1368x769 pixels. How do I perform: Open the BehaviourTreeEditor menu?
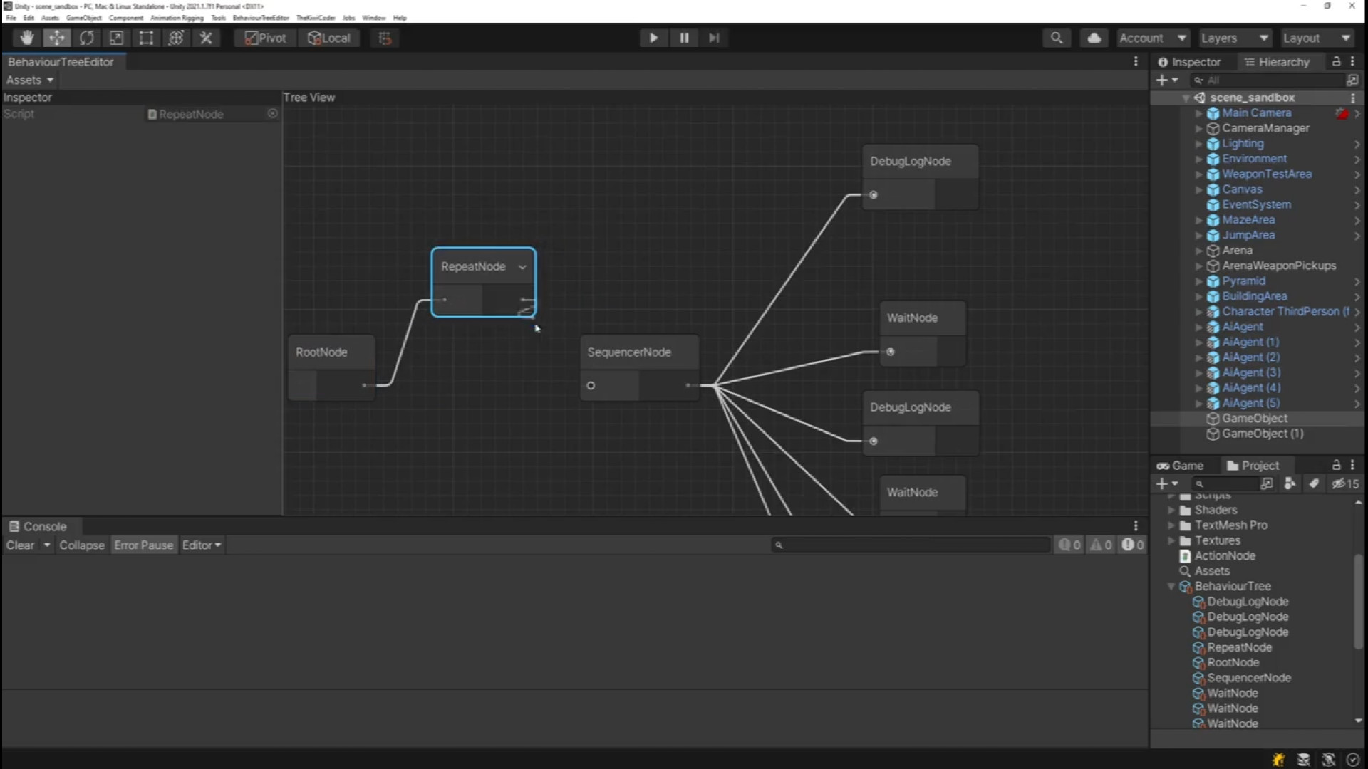[261, 18]
